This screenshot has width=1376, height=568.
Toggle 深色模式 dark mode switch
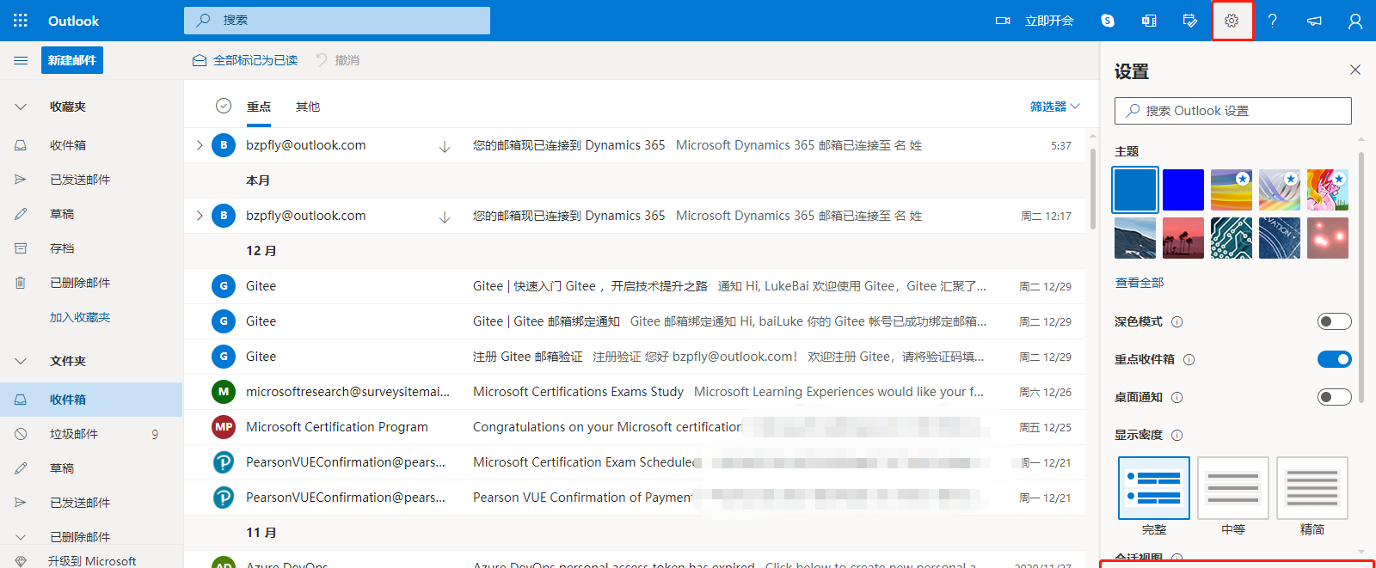tap(1335, 321)
